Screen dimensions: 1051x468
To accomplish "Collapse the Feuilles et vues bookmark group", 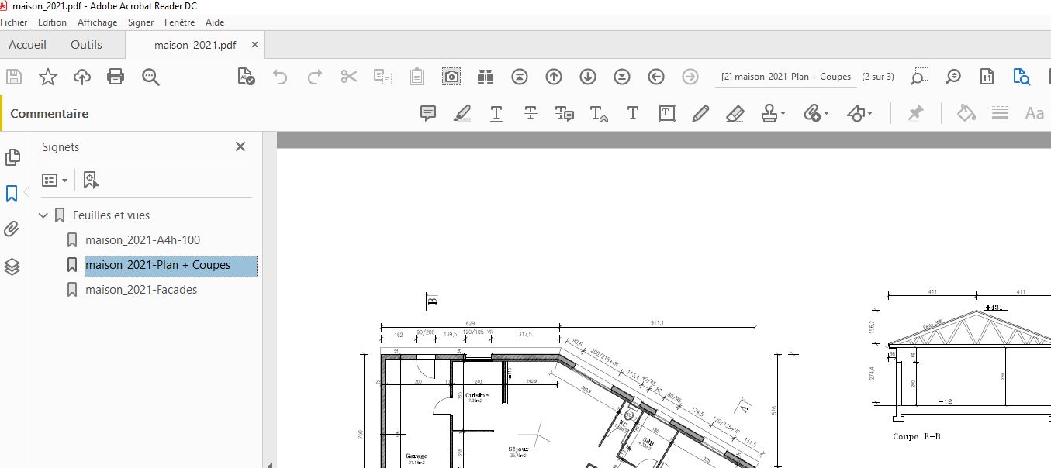I will tap(43, 215).
